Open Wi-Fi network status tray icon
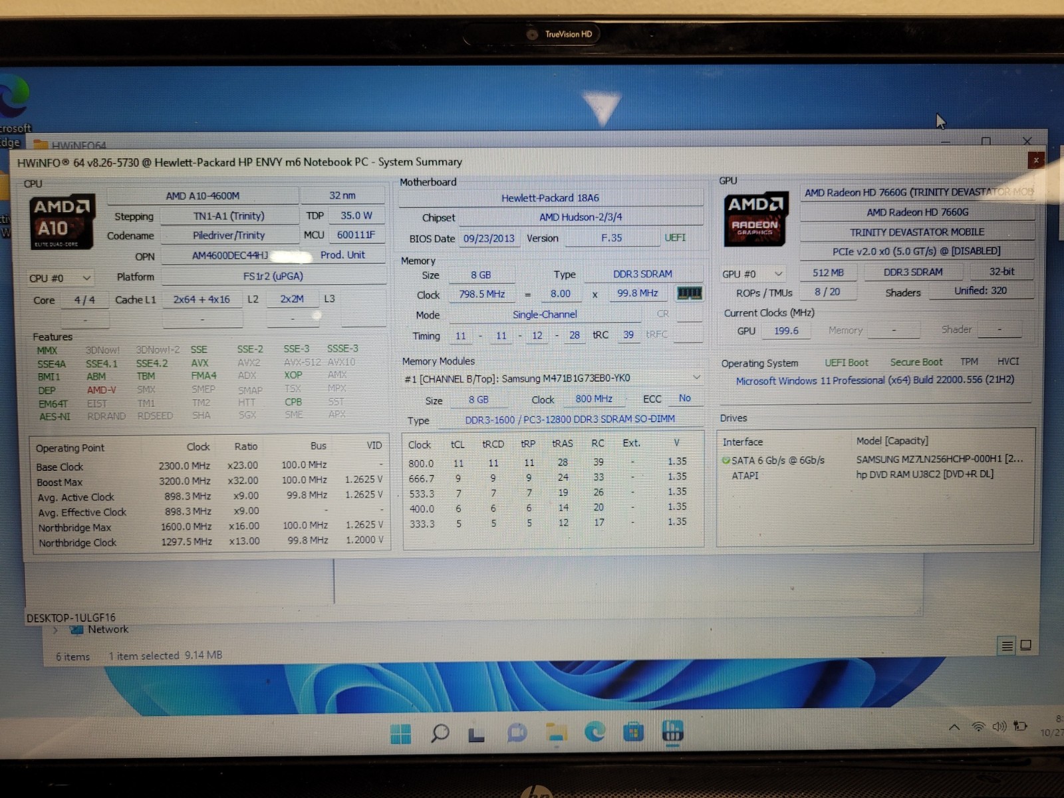Screen dimensions: 1064x798 [x=978, y=727]
